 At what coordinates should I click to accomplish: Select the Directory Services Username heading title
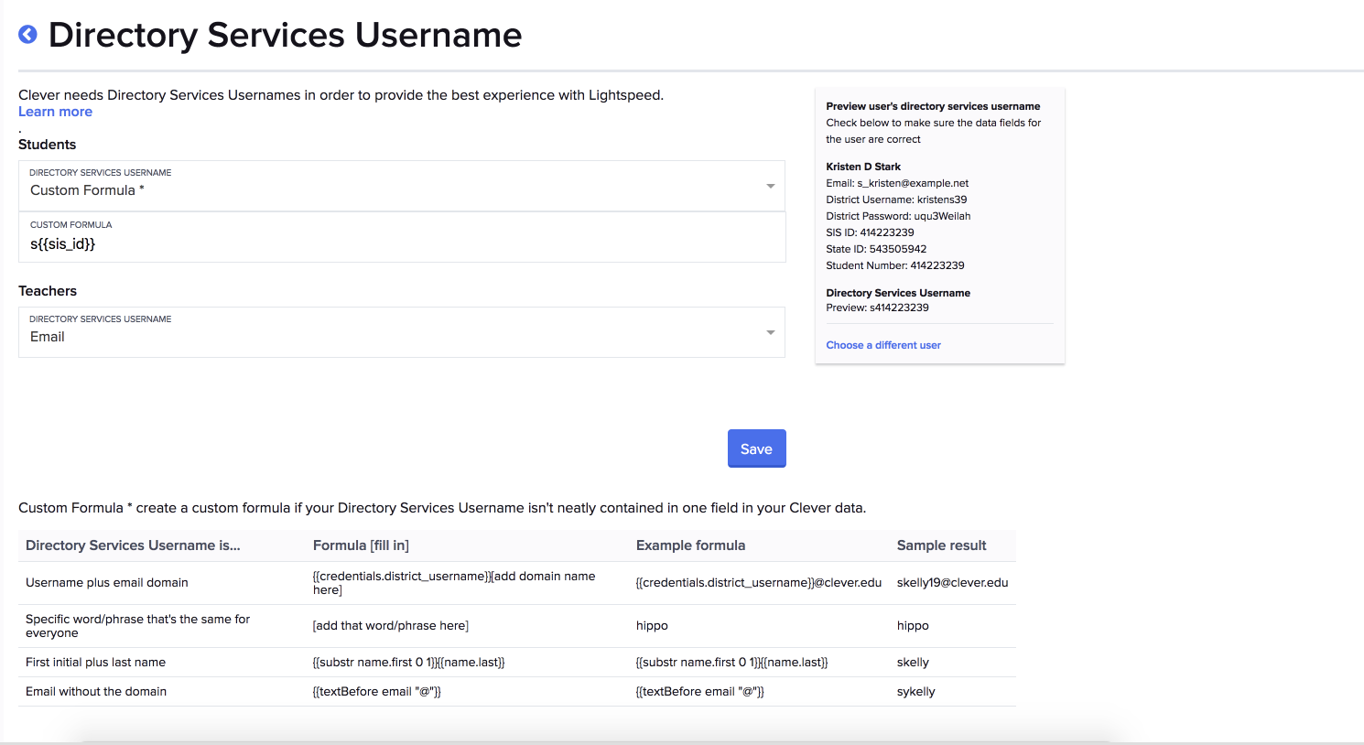click(285, 35)
